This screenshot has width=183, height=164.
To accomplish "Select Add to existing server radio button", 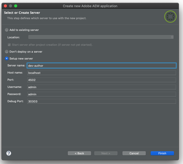I will coord(7,30).
